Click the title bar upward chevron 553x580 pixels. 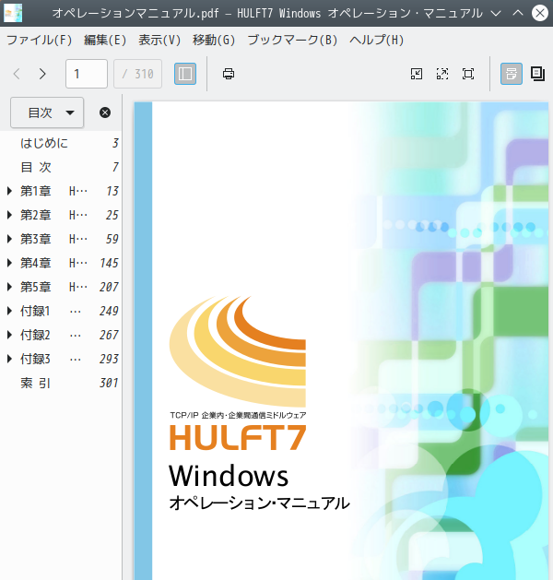(x=518, y=13)
